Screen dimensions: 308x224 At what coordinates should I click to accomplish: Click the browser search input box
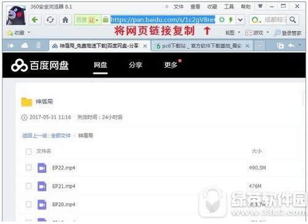(275, 20)
